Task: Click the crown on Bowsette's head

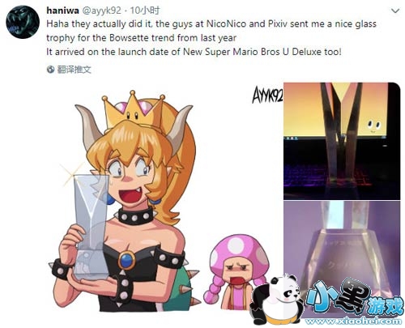Action: coord(134,109)
